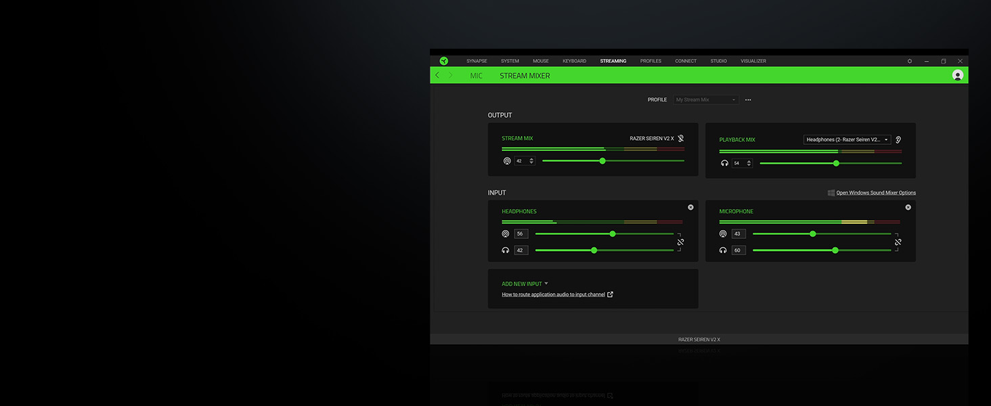Remove the Headphones input with its X
Viewport: 991px width, 406px height.
pyautogui.click(x=690, y=208)
